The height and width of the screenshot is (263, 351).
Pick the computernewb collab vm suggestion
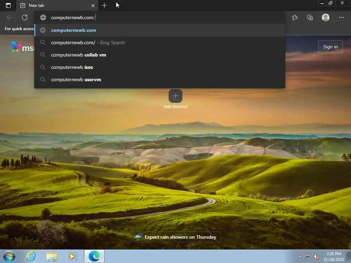click(x=160, y=55)
